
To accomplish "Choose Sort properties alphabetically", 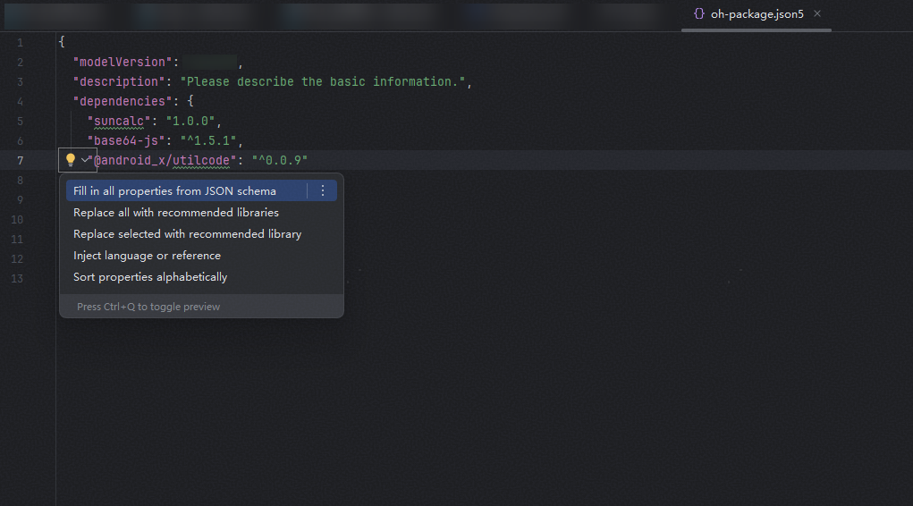I will pyautogui.click(x=150, y=277).
